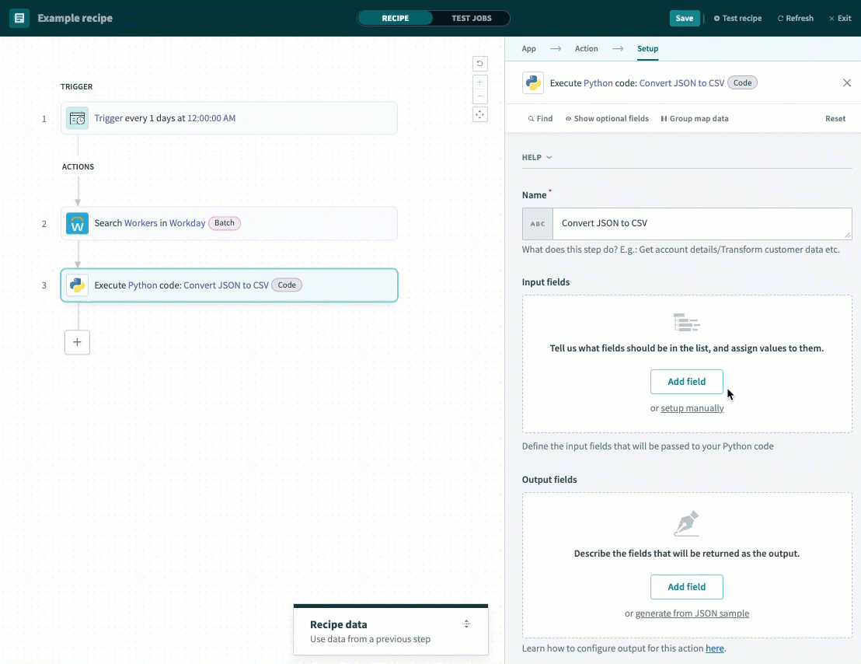
Task: Click the fit-to-screen pan icon
Action: coord(480,114)
